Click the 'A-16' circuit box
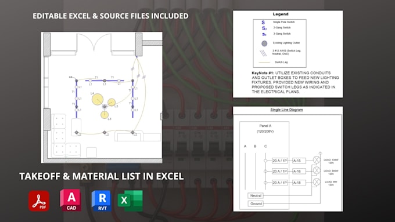395x222 pixels. tap(299, 171)
